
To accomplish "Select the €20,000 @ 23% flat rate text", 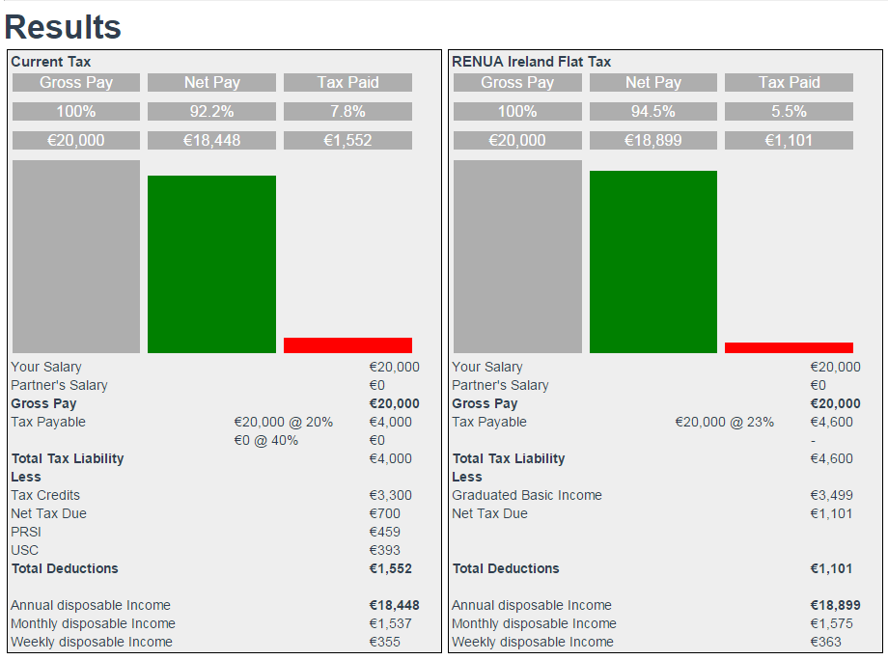I will pos(724,423).
